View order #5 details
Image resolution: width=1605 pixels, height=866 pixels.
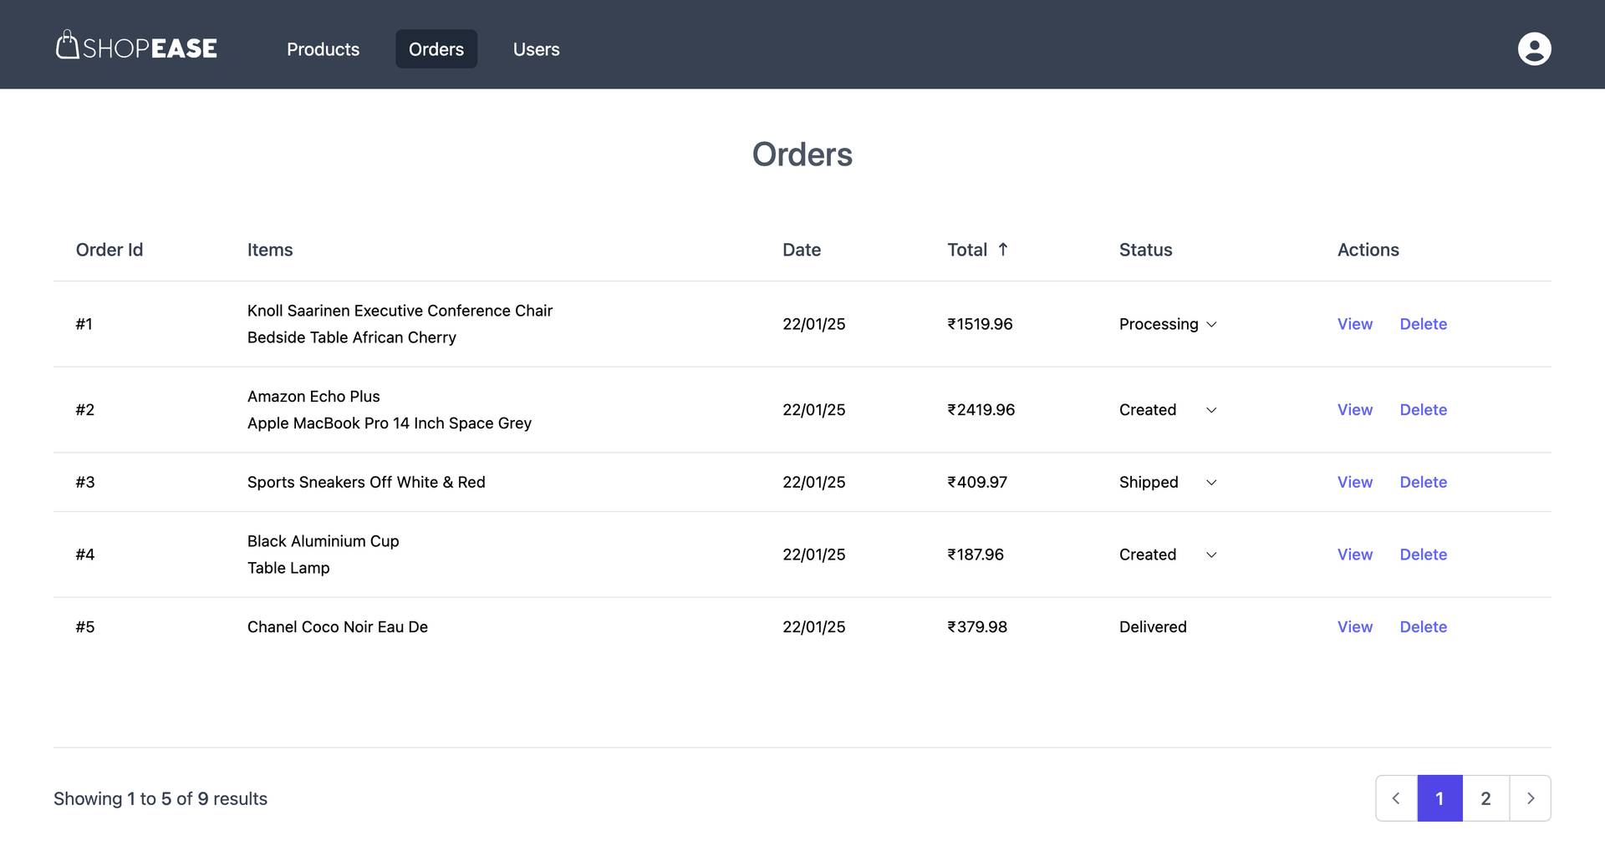click(x=1354, y=627)
